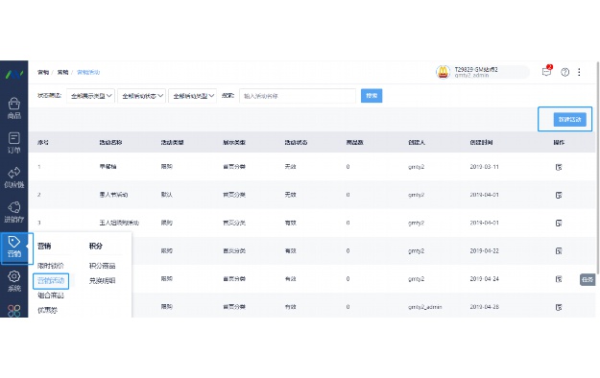Click the 商品数 column header
This screenshot has width=600, height=378.
354,142
